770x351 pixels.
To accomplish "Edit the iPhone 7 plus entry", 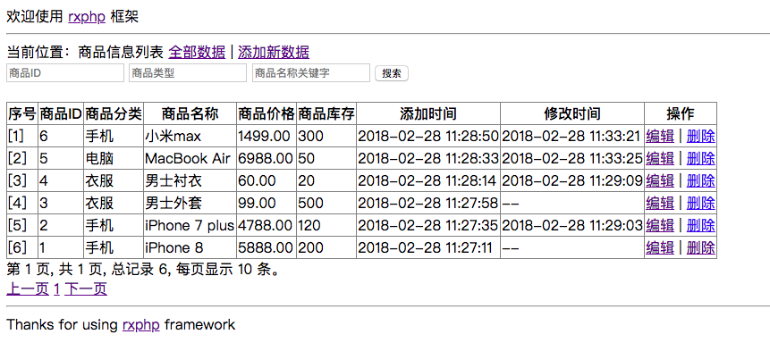I will tap(659, 225).
